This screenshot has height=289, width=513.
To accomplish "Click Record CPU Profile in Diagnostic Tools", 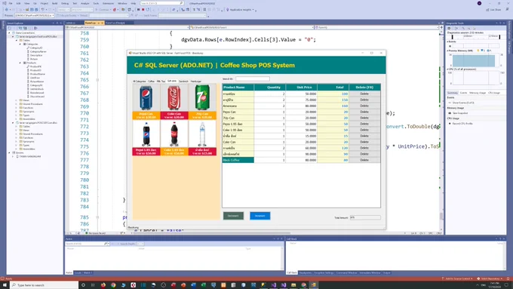I will [x=460, y=124].
